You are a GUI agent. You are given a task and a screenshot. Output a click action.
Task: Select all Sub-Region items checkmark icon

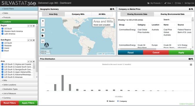[28, 40]
